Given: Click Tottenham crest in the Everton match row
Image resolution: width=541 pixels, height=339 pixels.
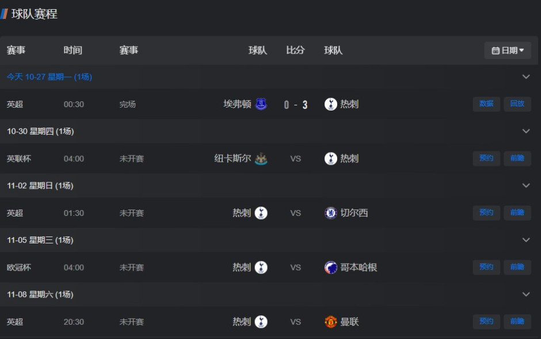Looking at the screenshot, I should [330, 104].
